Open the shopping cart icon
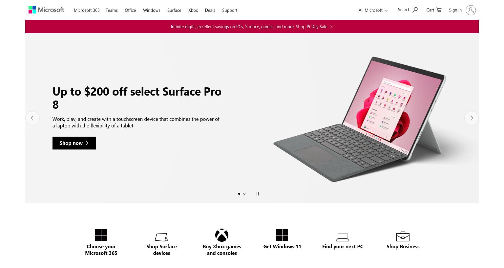This screenshot has width=504, height=268. pyautogui.click(x=439, y=10)
